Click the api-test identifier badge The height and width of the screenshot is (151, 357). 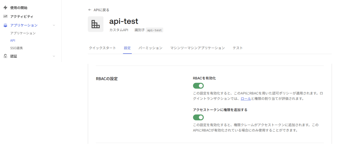[x=155, y=30]
